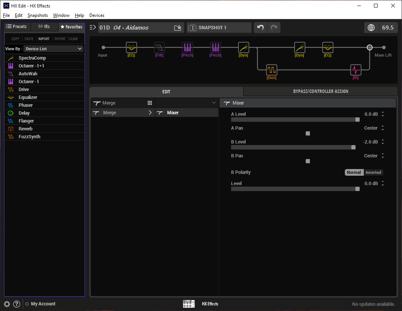Click the A Level slider handle
Viewport: 402px width, 311px height.
(x=357, y=120)
